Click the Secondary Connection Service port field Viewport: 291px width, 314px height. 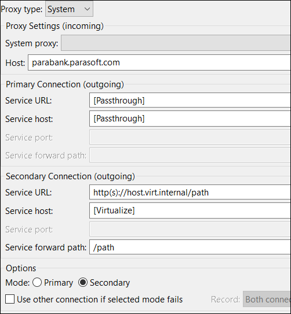click(x=190, y=229)
